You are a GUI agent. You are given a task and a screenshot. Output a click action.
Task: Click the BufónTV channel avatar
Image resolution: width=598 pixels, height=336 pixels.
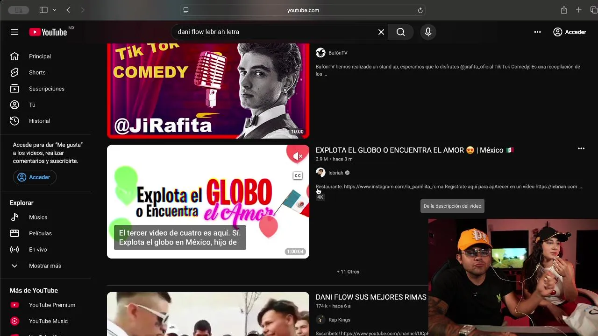pos(320,53)
